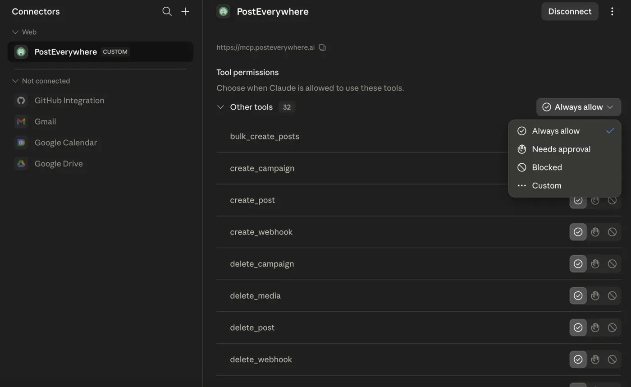
Task: Set delete_post to needs approval
Action: point(595,327)
